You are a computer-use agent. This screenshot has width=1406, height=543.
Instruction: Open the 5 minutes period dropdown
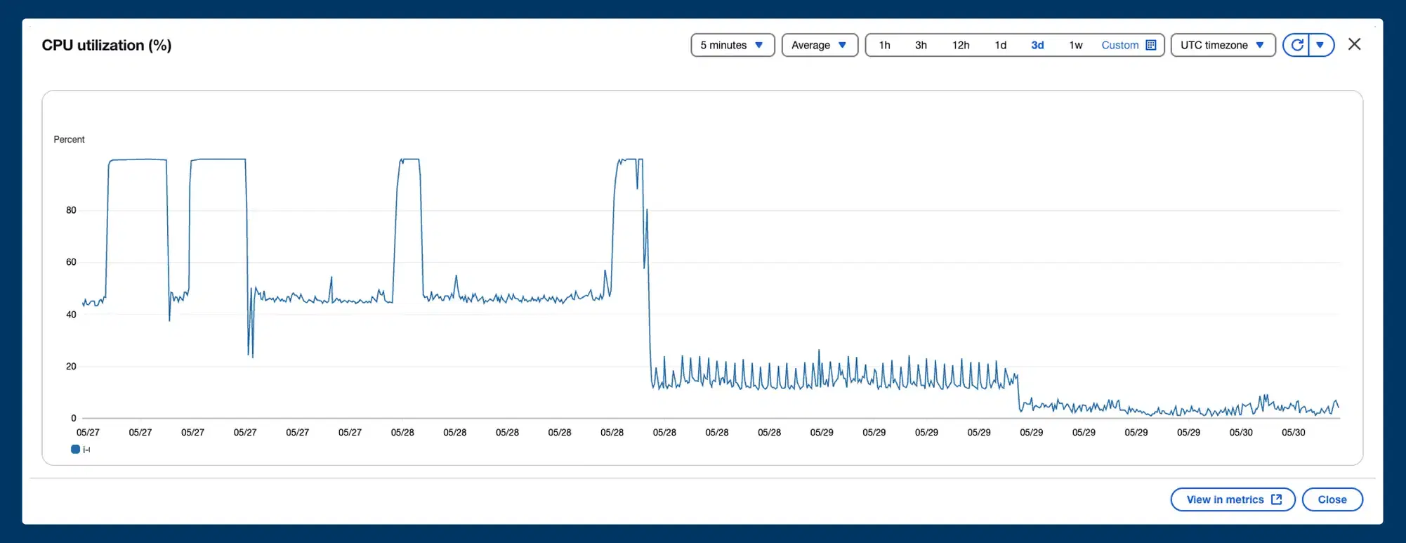point(732,45)
